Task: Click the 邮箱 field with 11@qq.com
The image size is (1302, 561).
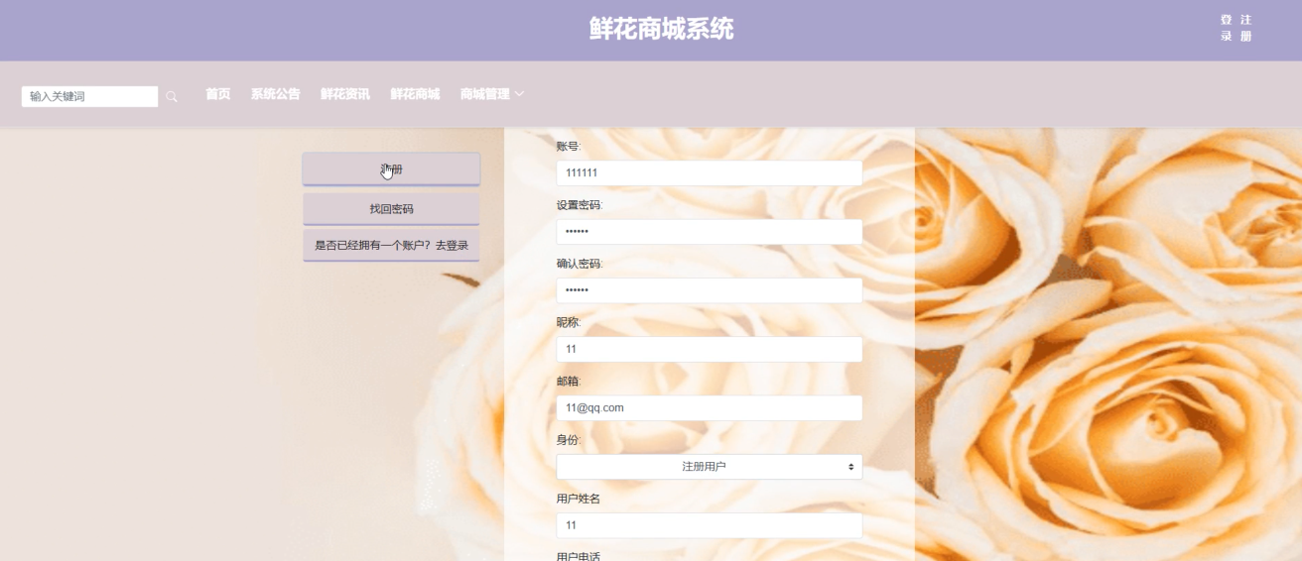Action: coord(709,407)
